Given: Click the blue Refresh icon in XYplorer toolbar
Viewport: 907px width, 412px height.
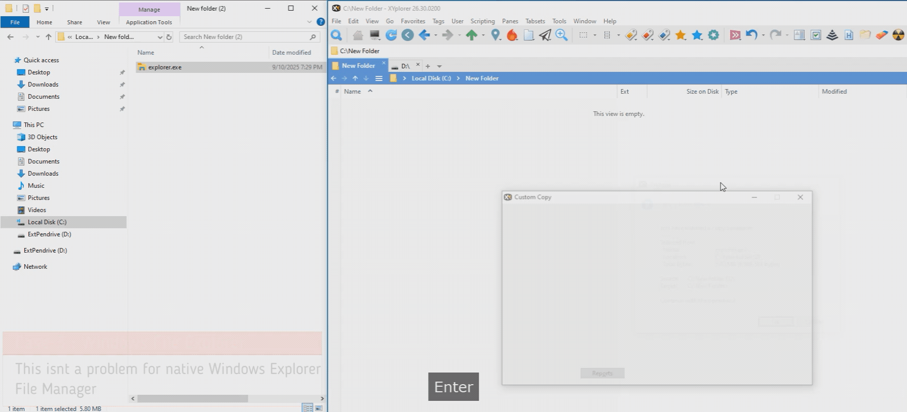Looking at the screenshot, I should 391,35.
